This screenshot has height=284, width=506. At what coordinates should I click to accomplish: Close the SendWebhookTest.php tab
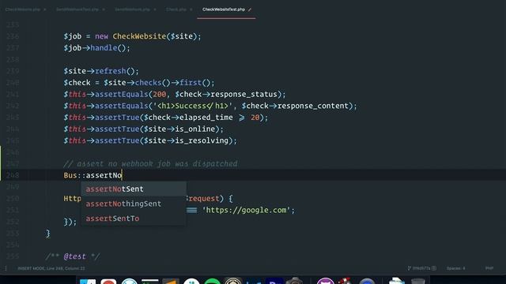coord(104,9)
